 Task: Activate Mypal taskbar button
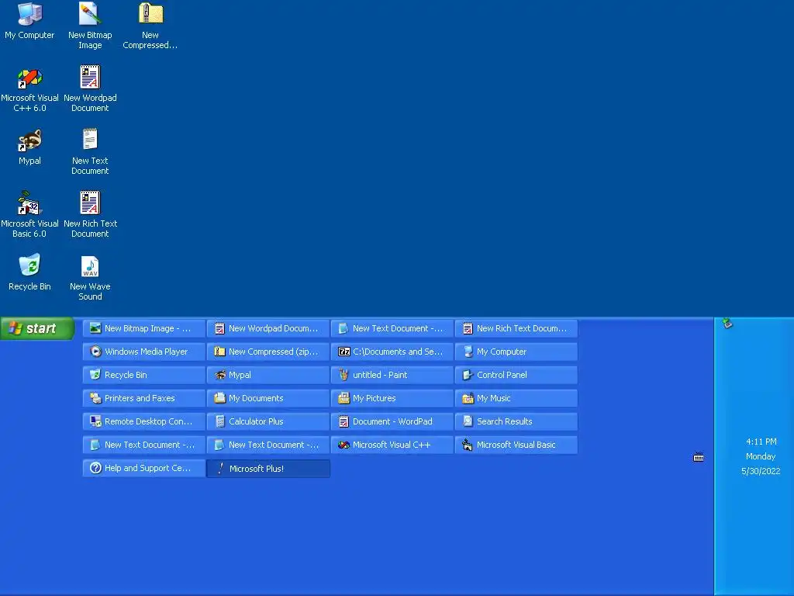pyautogui.click(x=268, y=375)
